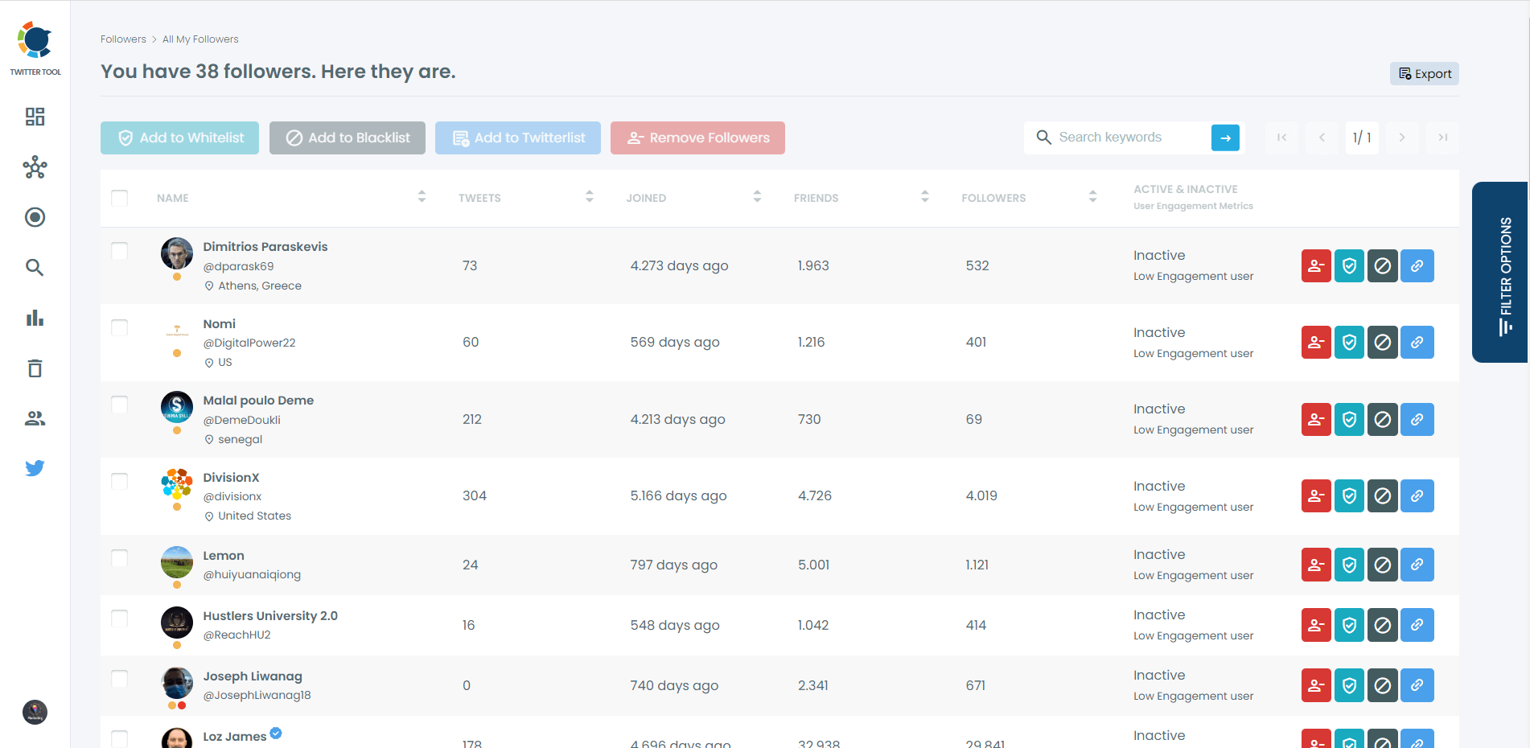Whitelist Nomi using the shield icon

point(1349,342)
